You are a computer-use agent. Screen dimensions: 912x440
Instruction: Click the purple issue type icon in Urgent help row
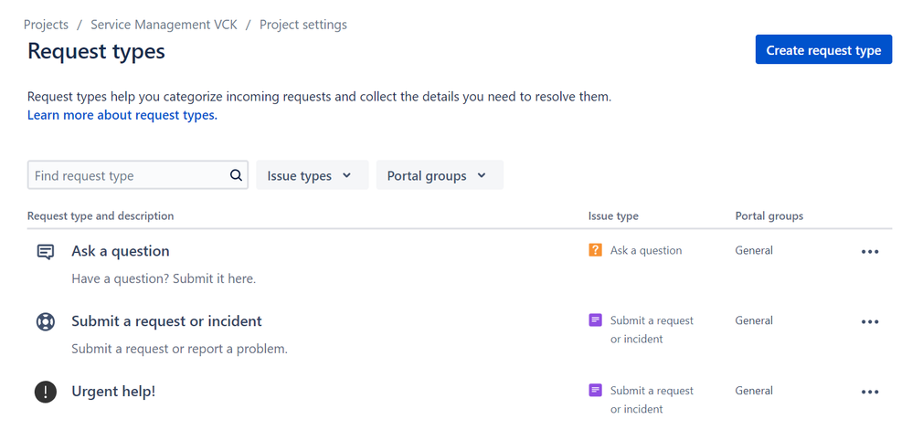pyautogui.click(x=595, y=390)
